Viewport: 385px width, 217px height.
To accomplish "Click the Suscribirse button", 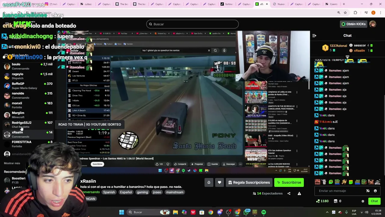I will 289,182.
